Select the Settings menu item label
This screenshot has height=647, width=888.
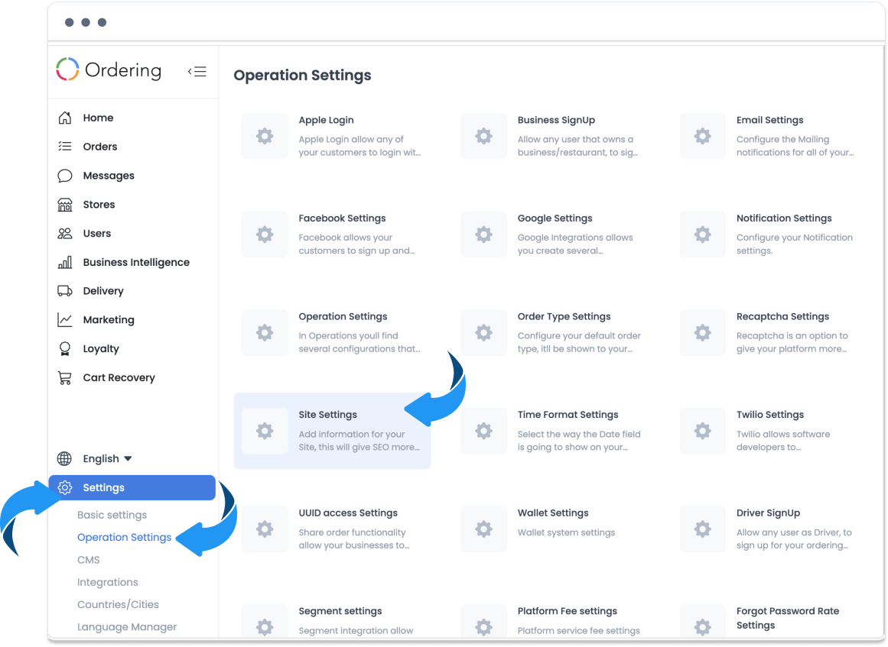(103, 487)
